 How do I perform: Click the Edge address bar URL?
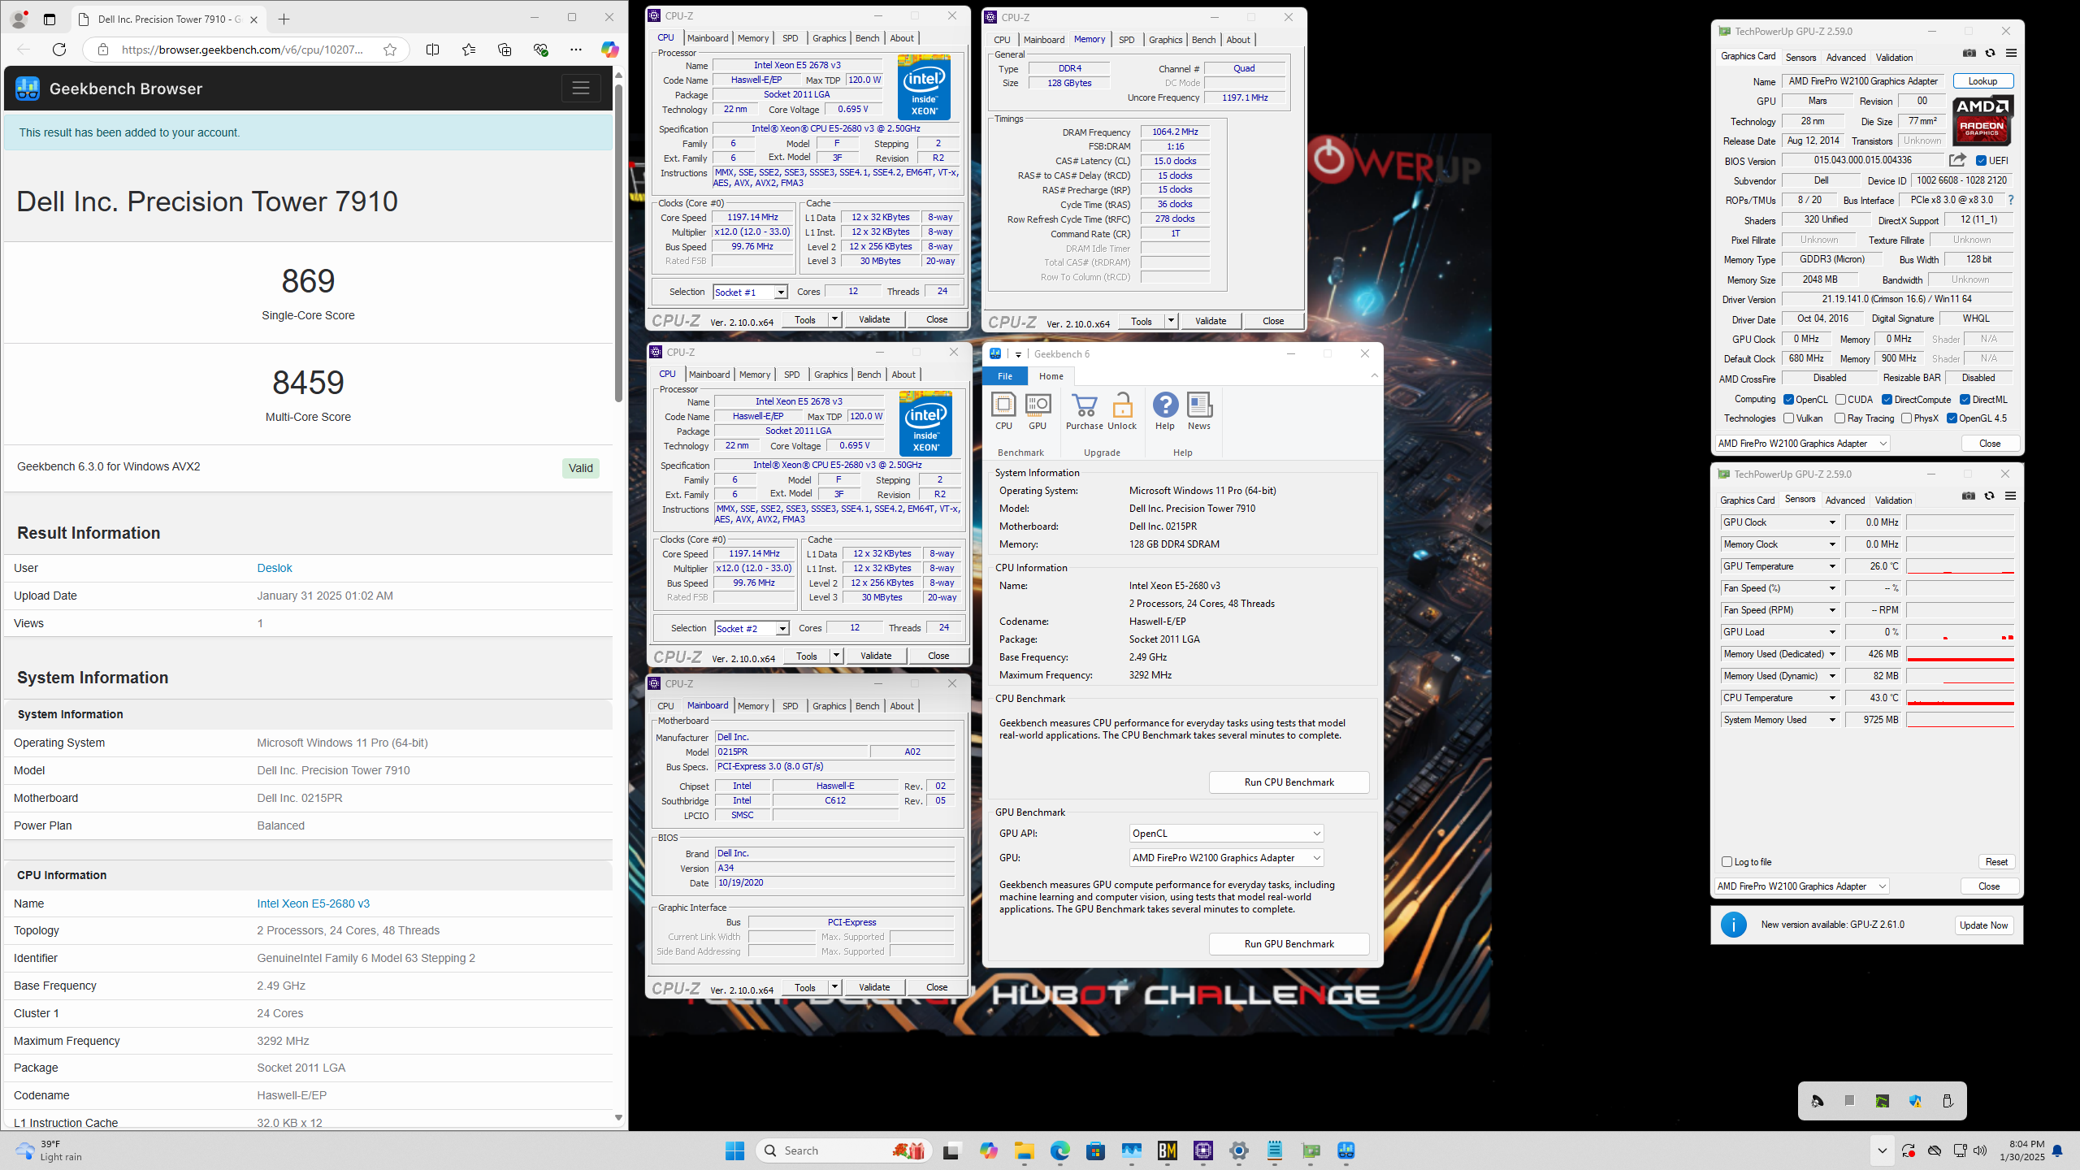(242, 50)
